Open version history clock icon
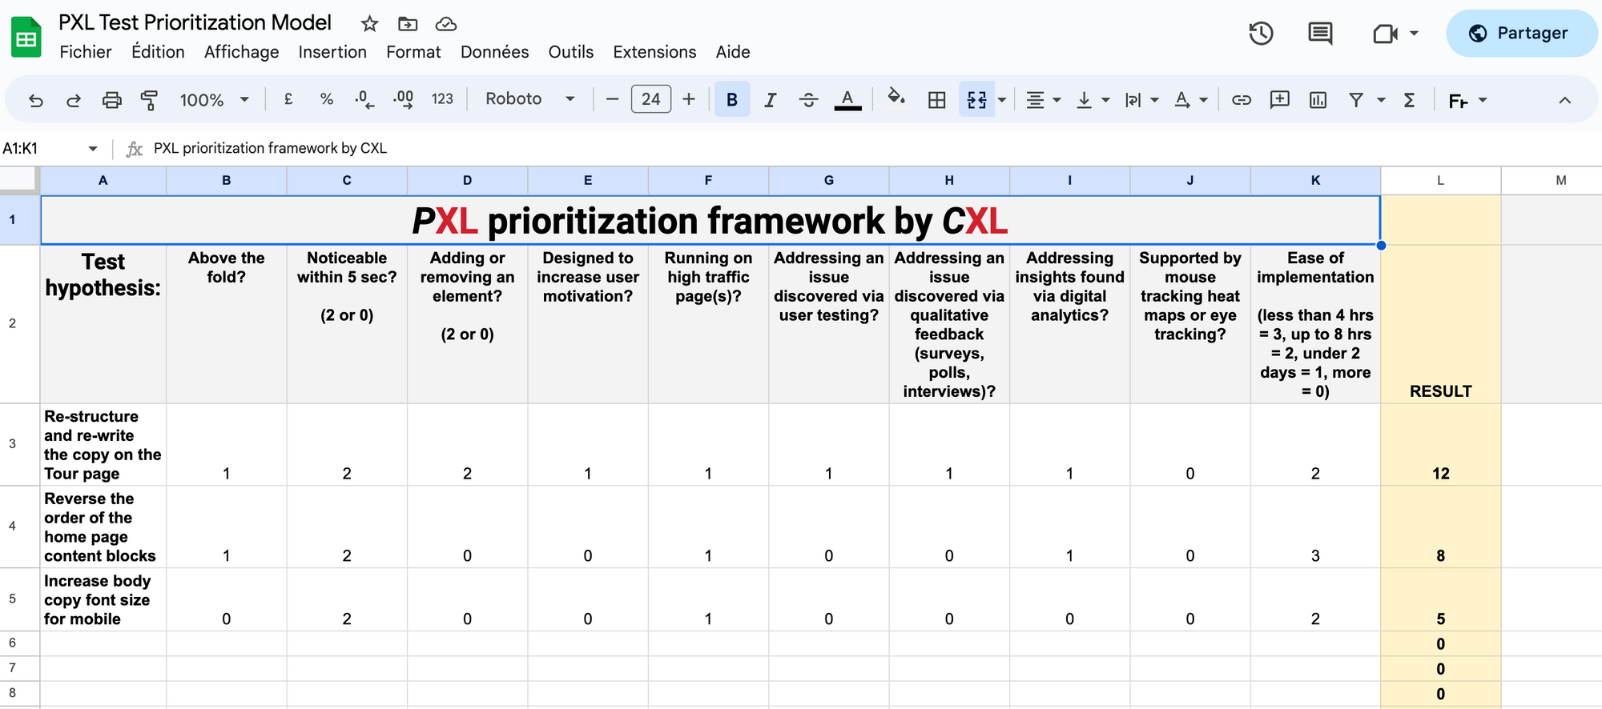Viewport: 1602px width, 709px height. [x=1262, y=33]
